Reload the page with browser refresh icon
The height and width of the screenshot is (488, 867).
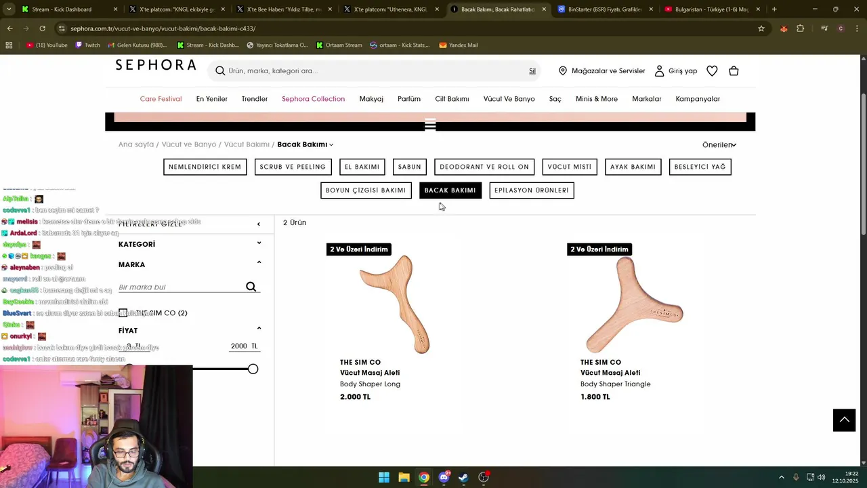click(42, 28)
